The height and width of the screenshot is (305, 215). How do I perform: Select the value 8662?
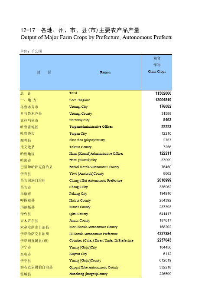click(x=167, y=173)
